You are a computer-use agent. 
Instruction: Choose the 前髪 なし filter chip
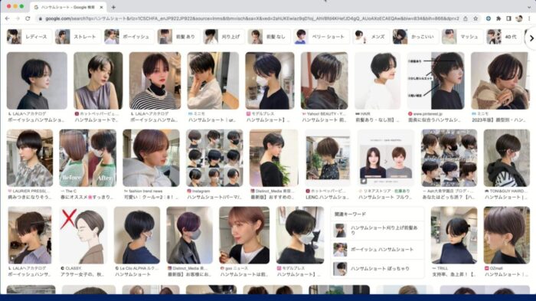tap(269, 37)
